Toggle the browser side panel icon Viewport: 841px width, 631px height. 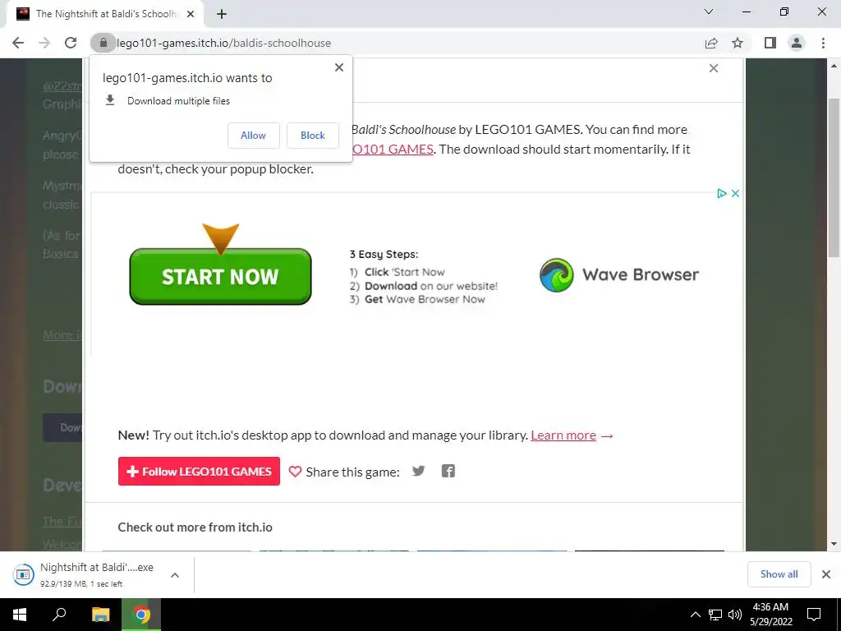[770, 43]
